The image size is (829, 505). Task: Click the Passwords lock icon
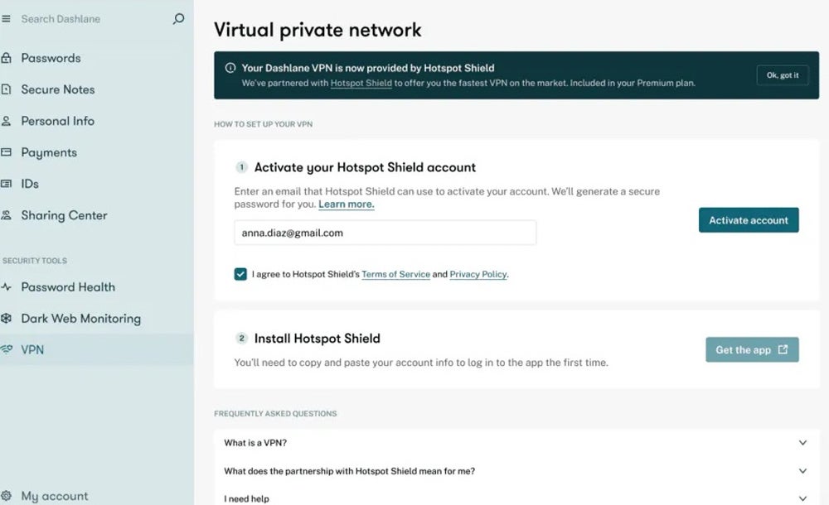click(x=7, y=59)
